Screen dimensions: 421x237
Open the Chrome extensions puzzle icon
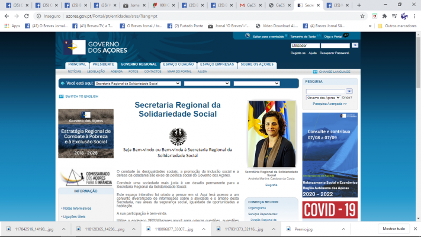(385, 16)
